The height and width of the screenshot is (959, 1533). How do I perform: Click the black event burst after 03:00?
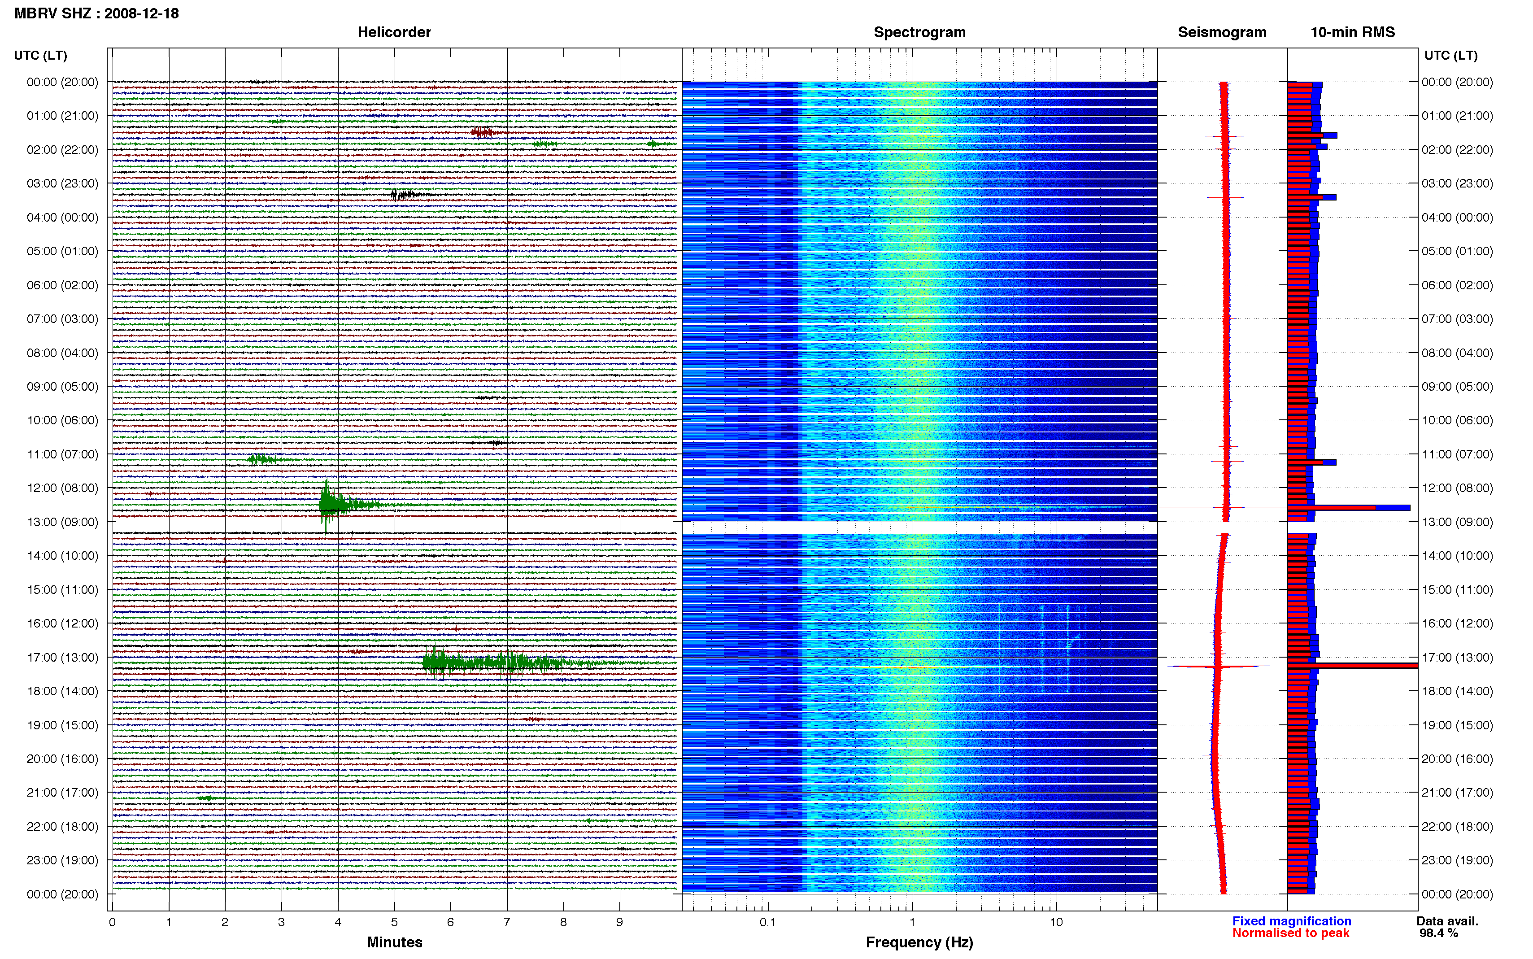pos(408,195)
